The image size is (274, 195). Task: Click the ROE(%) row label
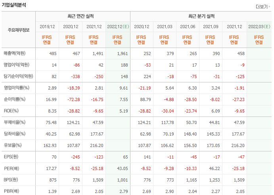[11, 111]
